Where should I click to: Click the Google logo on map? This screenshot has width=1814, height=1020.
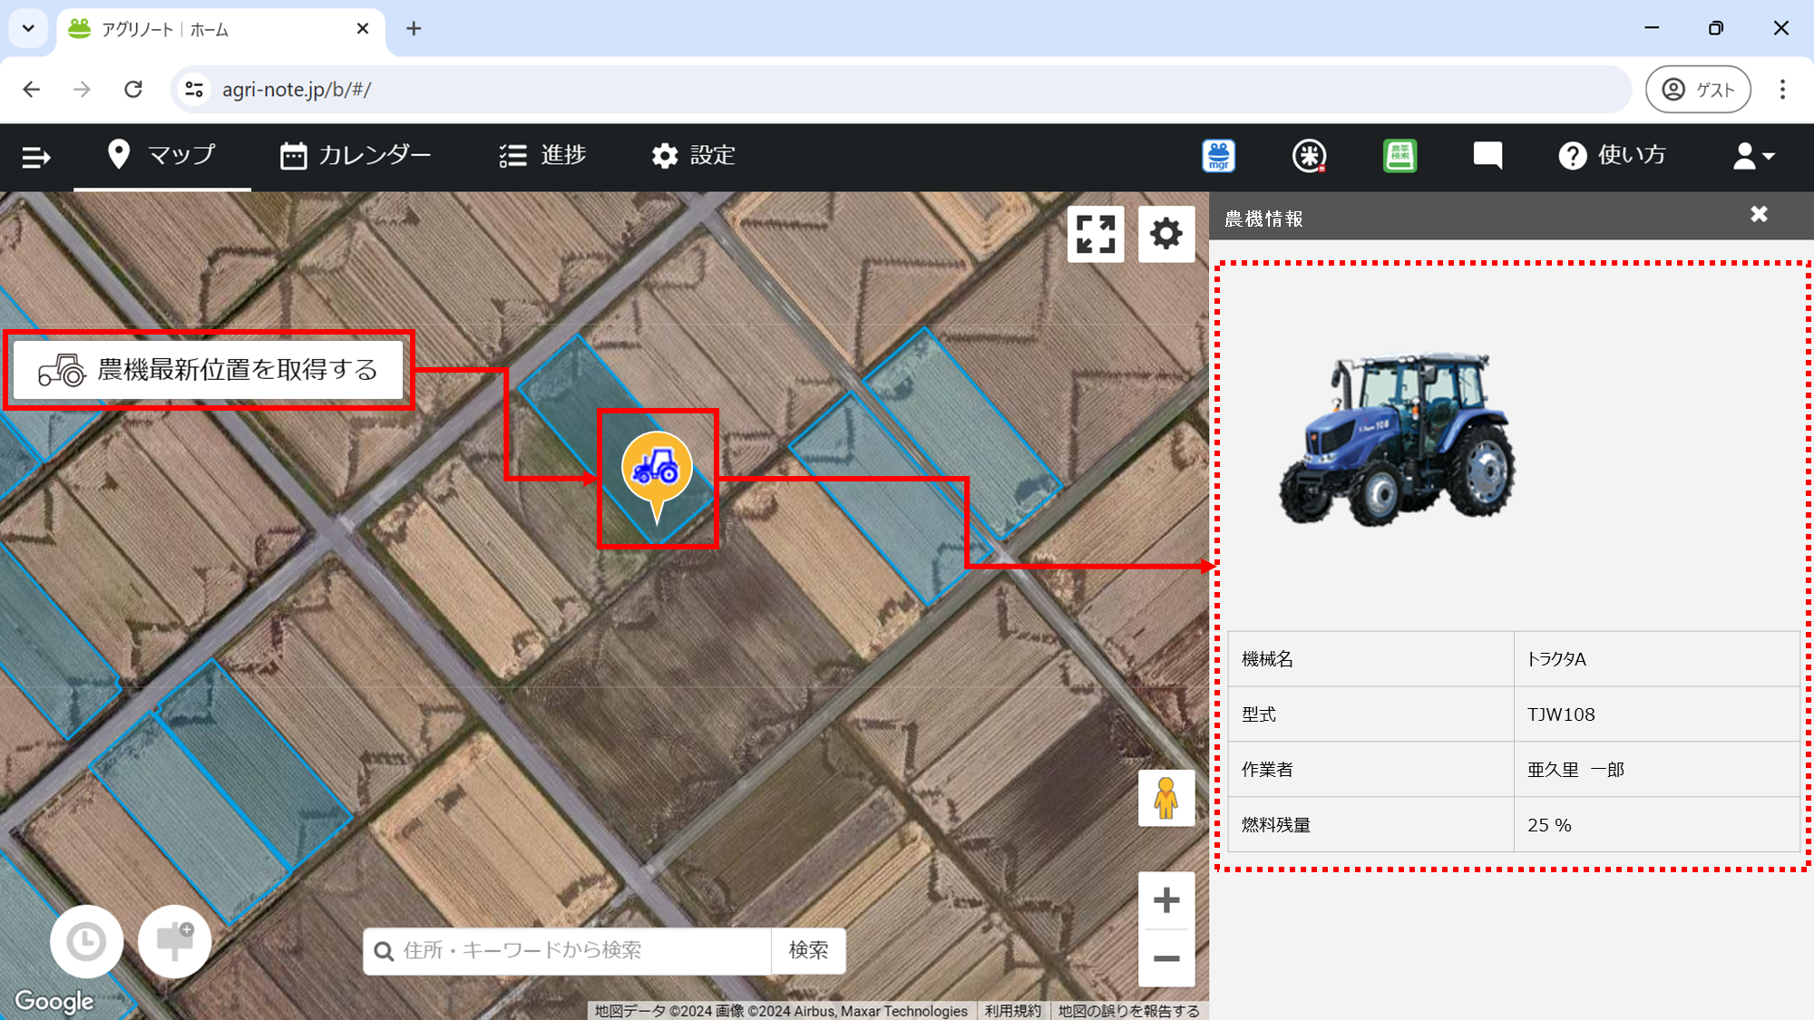coord(54,1001)
